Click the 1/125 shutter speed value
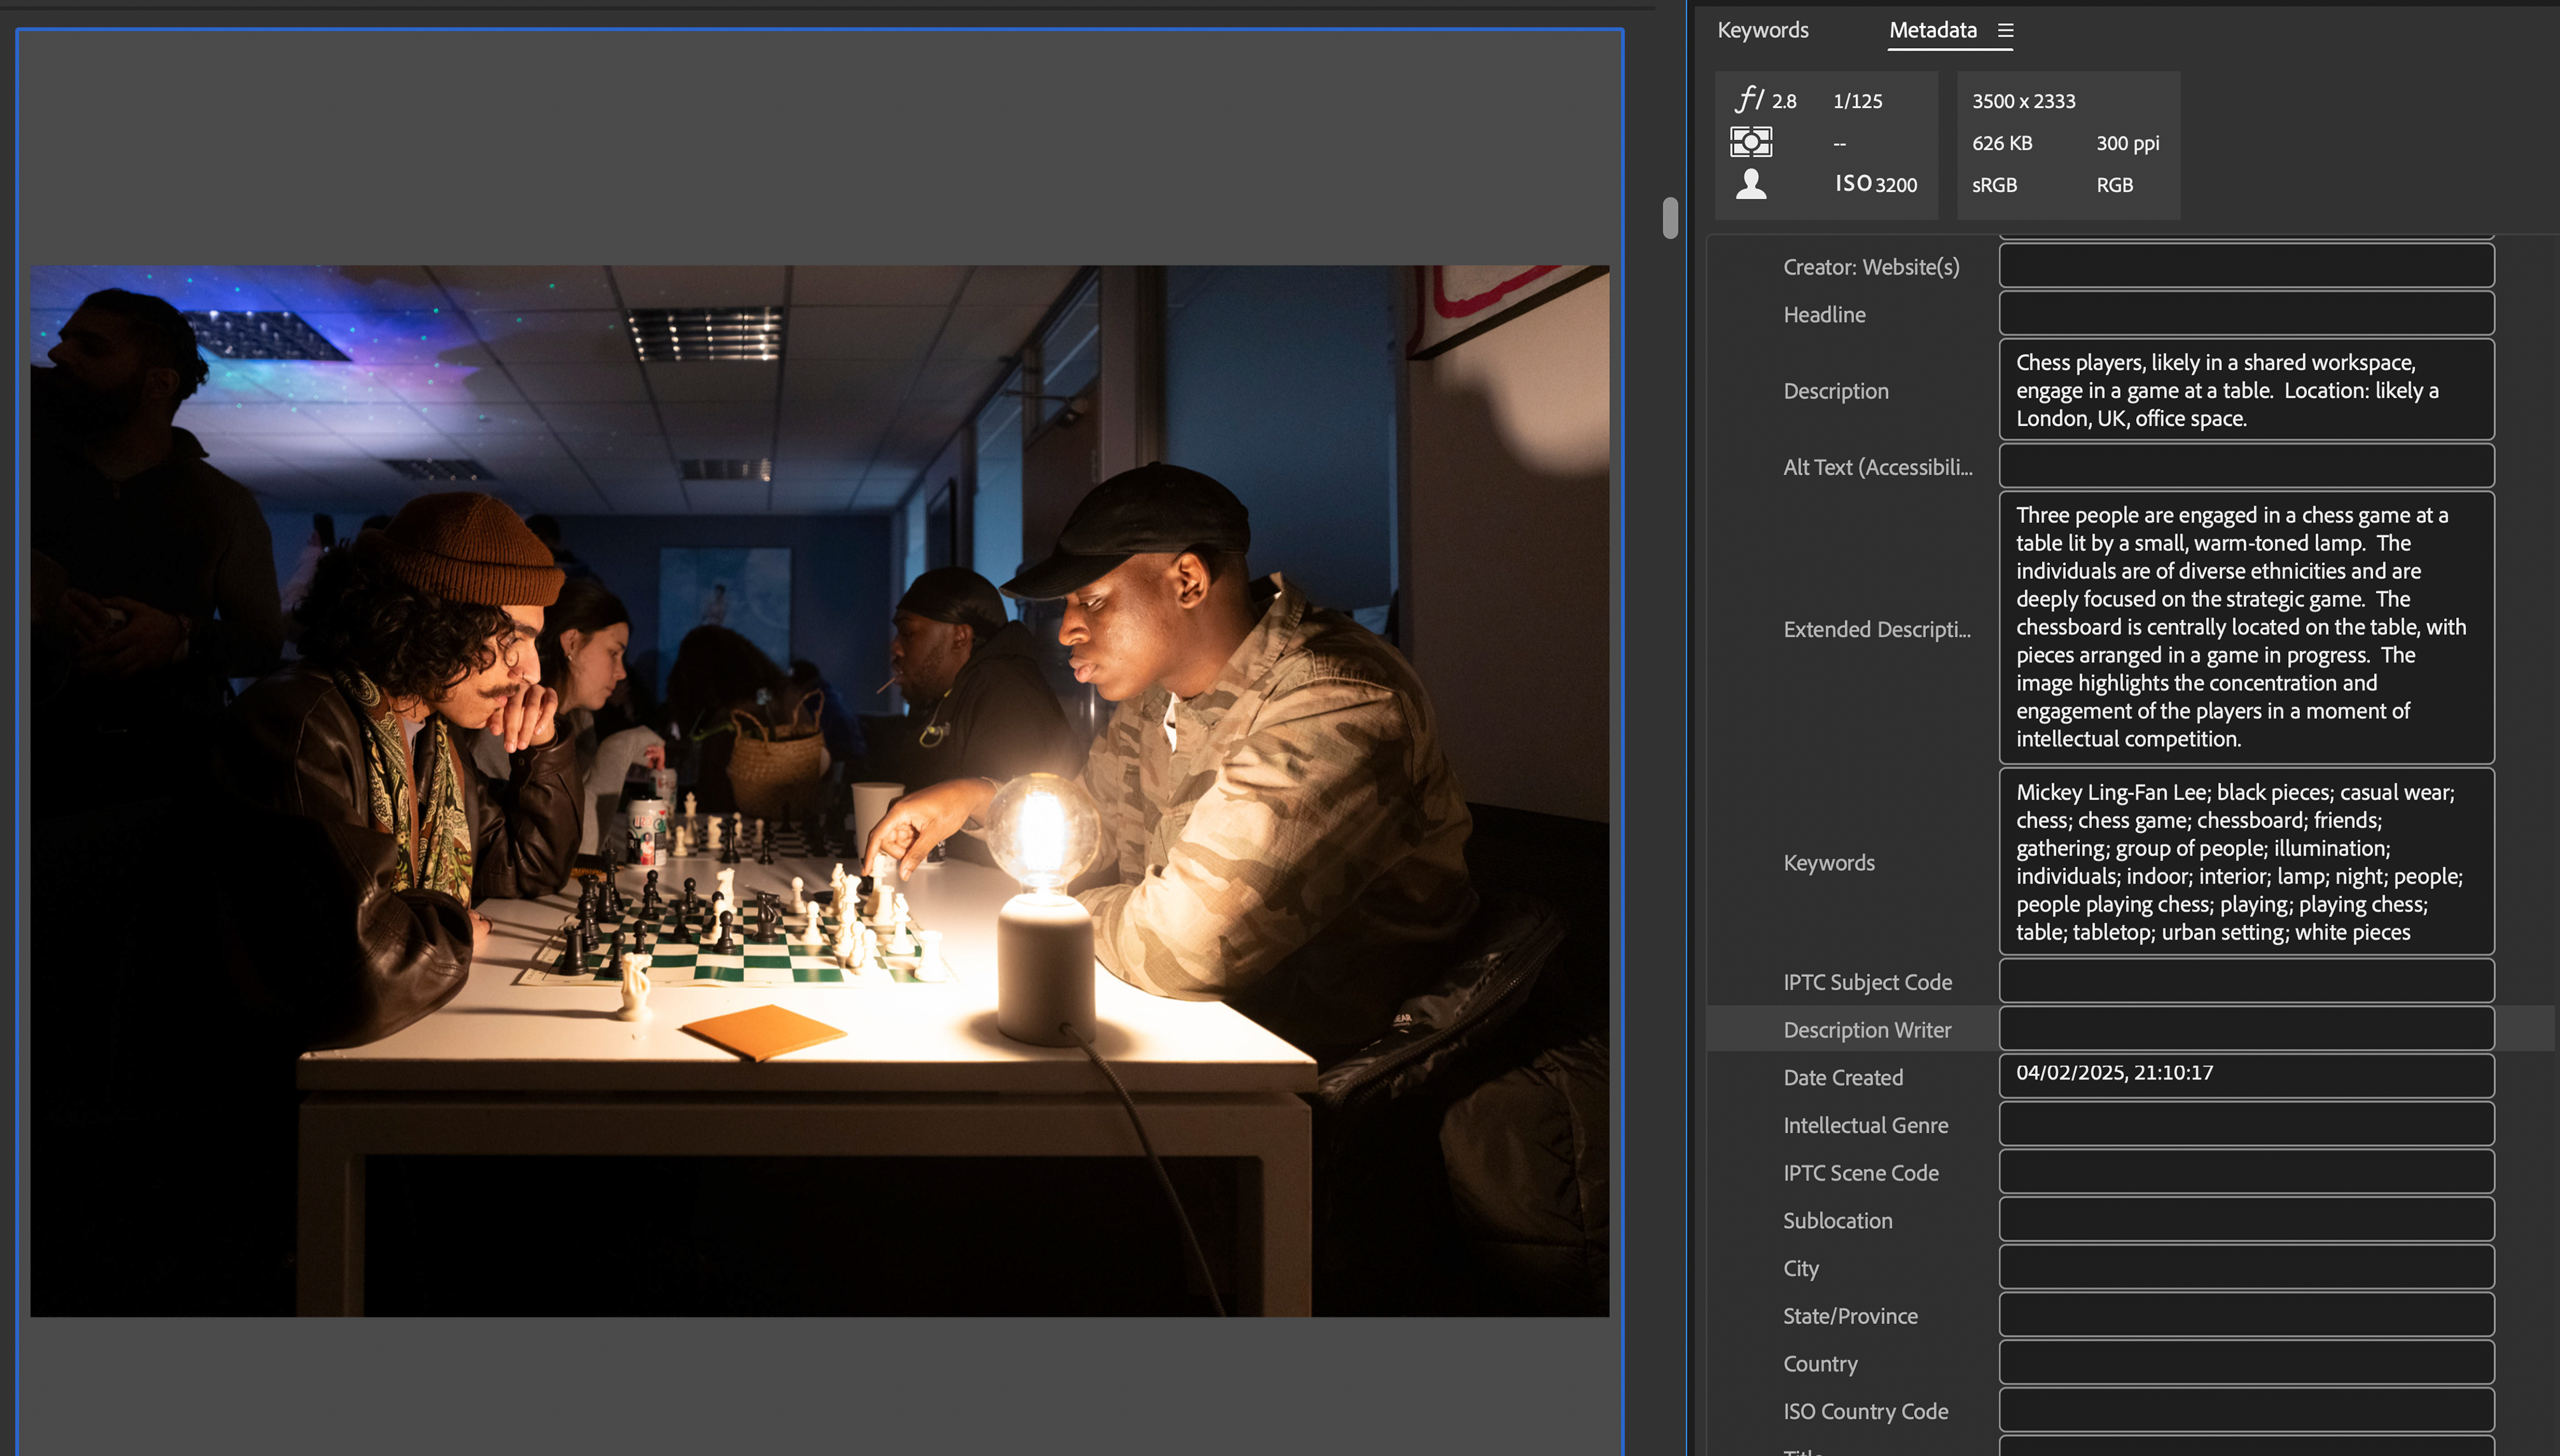This screenshot has width=2560, height=1456. [x=1858, y=101]
